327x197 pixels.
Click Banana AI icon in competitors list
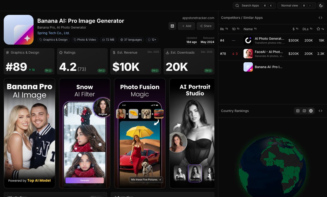[x=248, y=67]
